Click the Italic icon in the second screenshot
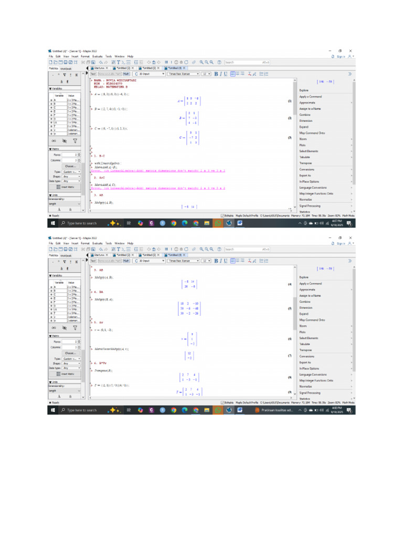This screenshot has width=403, height=538. [221, 261]
